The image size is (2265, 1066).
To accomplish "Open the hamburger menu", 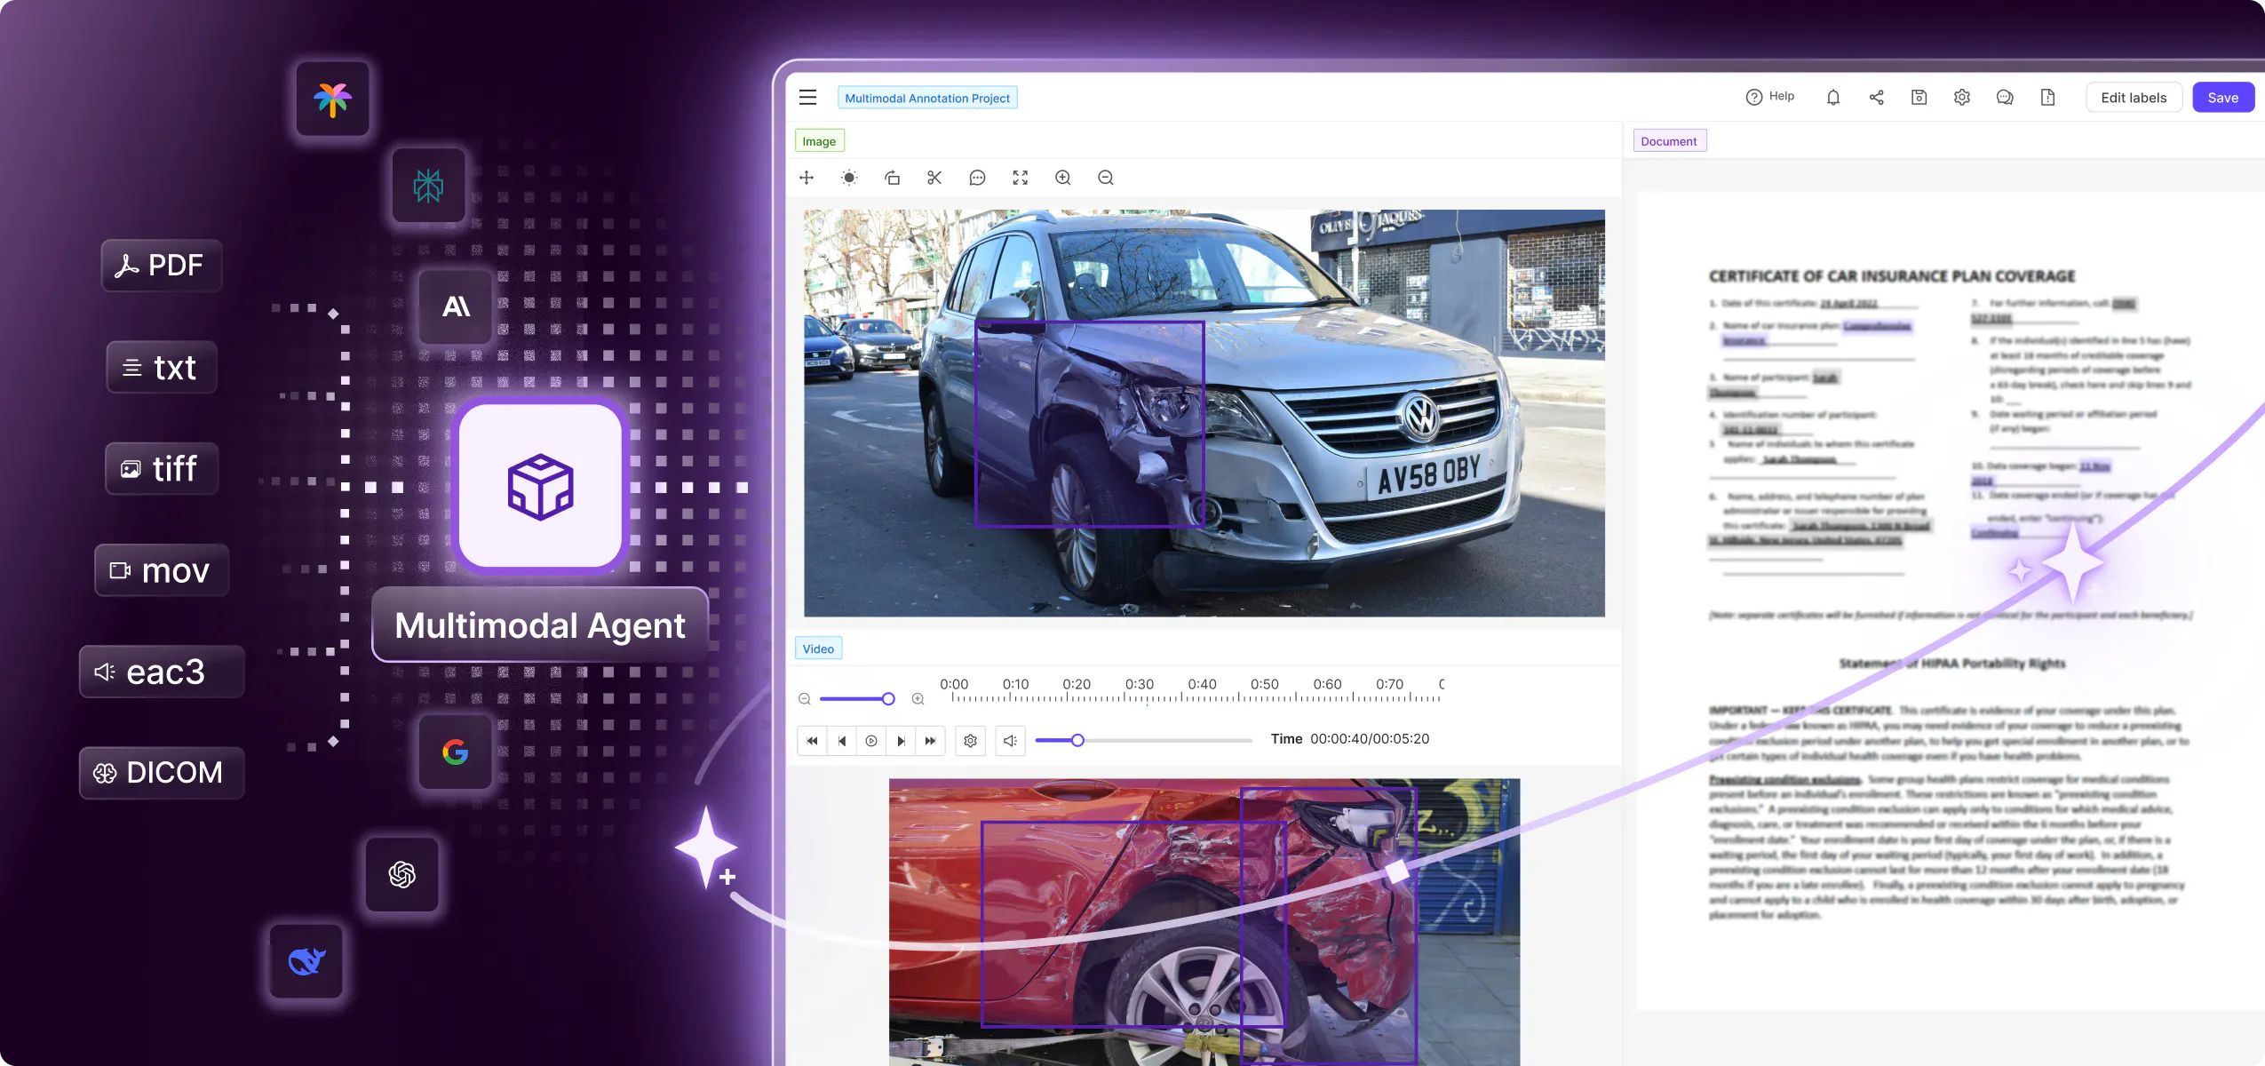I will tap(807, 98).
